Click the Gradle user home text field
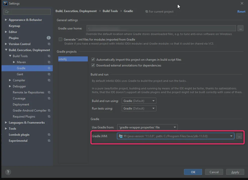The image size is (248, 180). point(161,28)
